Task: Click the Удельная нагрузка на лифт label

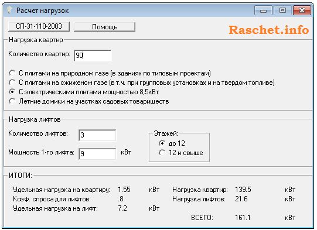Action: point(55,208)
